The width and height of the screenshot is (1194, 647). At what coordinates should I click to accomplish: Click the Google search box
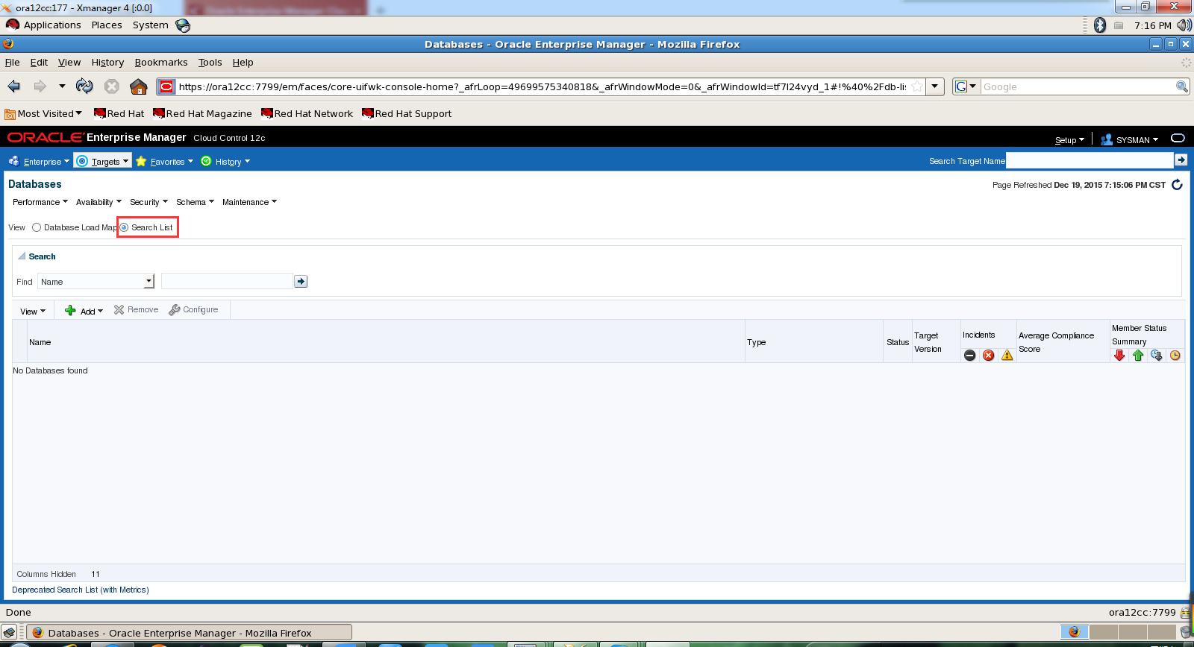(1078, 86)
